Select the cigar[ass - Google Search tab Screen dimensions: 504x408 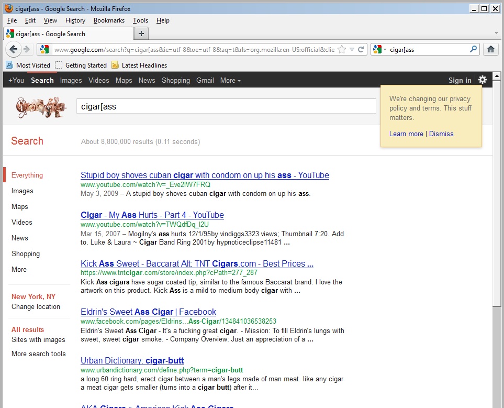[69, 34]
